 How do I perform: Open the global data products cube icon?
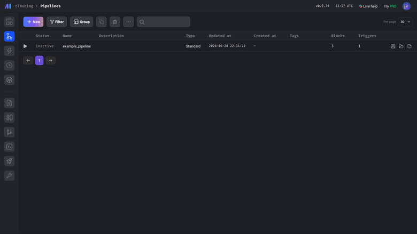[9, 80]
